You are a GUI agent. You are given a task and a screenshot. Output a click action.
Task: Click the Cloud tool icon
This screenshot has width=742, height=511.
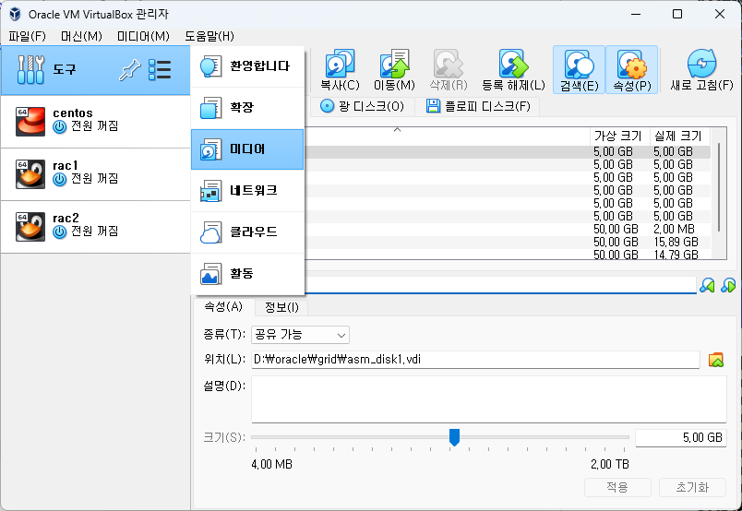click(x=210, y=232)
